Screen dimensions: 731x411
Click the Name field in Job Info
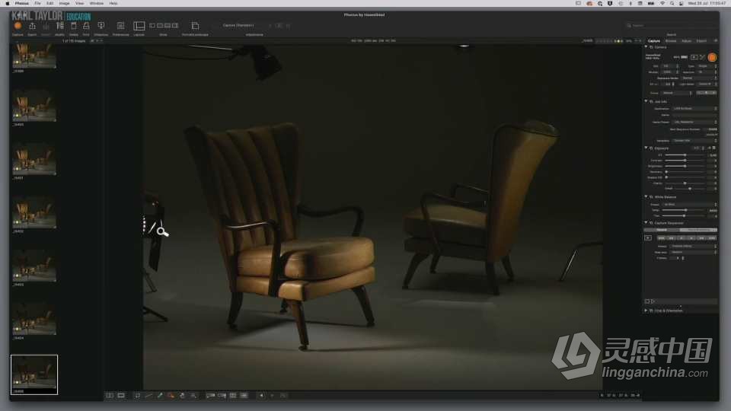[694, 115]
